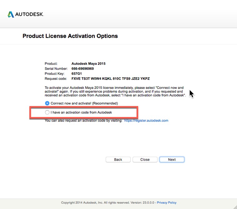Click the 'Serial Number:' label
Image resolution: width=237 pixels, height=209 pixels.
(x=56, y=69)
